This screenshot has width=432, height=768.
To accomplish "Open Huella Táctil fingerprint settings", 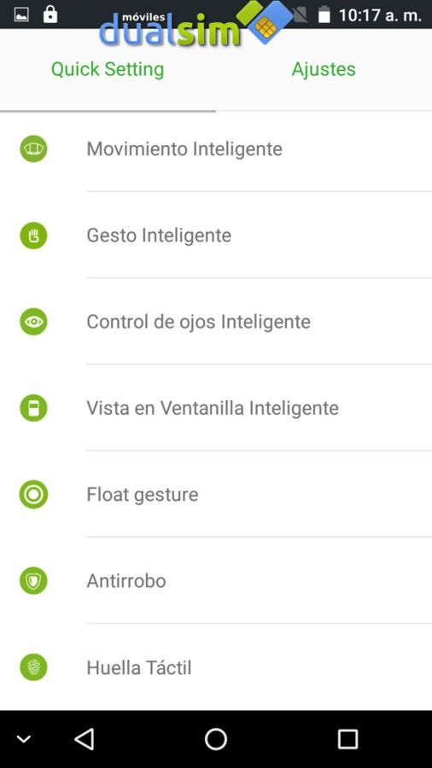I will pyautogui.click(x=216, y=667).
